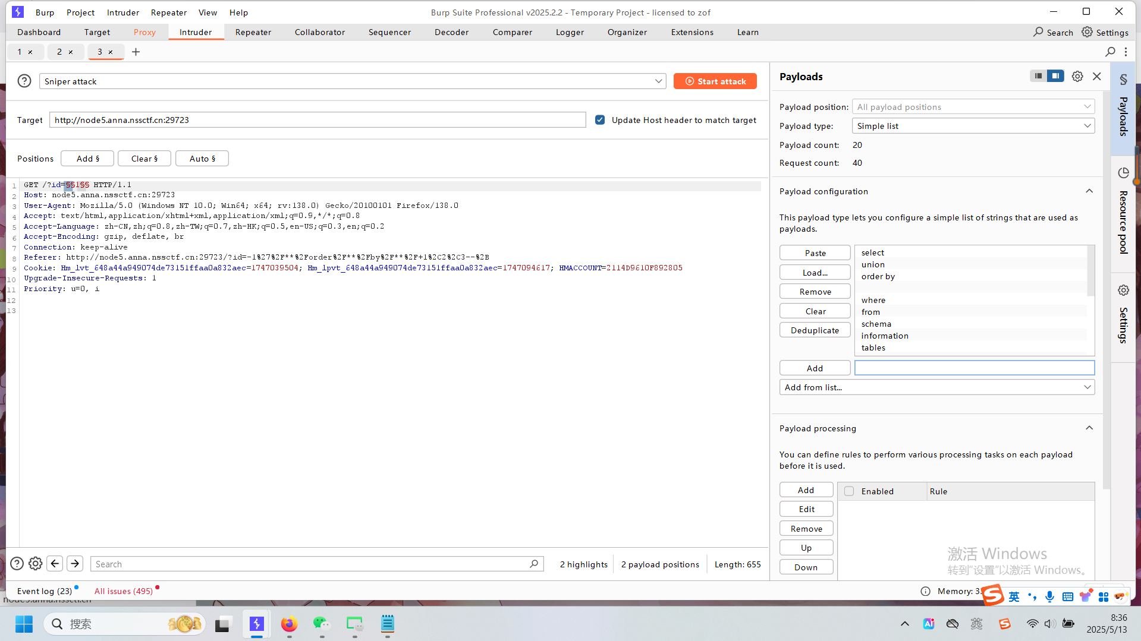Collapse the Payload processing section

[x=1089, y=428]
